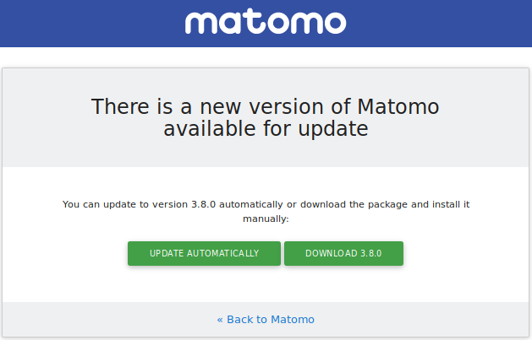The height and width of the screenshot is (340, 532).
Task: Click the heading line "available for update"
Action: (266, 129)
